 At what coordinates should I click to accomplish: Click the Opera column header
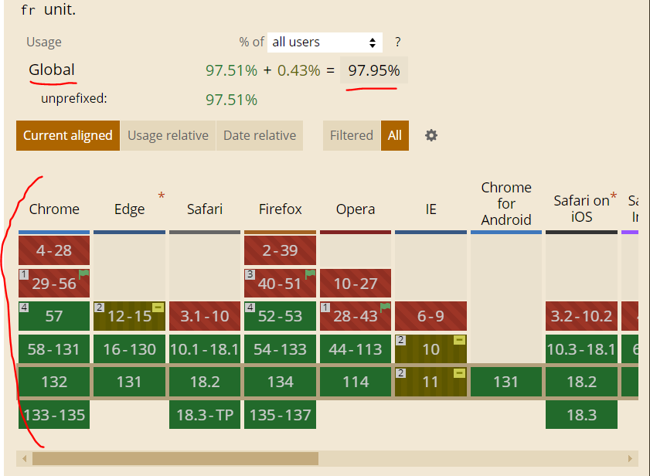click(356, 209)
